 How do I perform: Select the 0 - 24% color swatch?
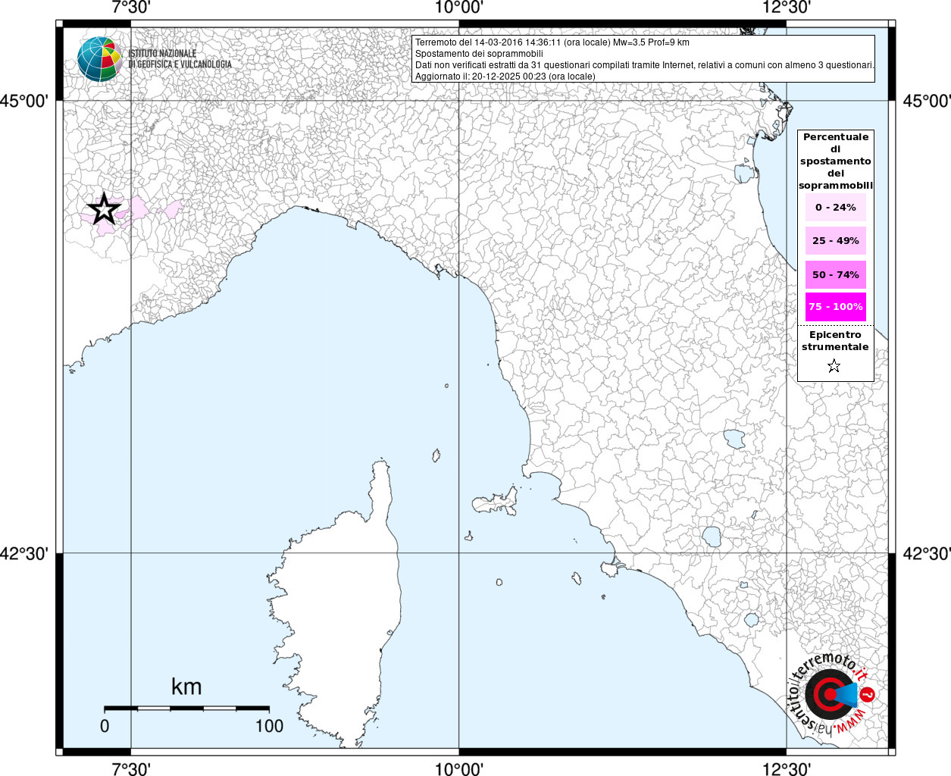(x=836, y=207)
